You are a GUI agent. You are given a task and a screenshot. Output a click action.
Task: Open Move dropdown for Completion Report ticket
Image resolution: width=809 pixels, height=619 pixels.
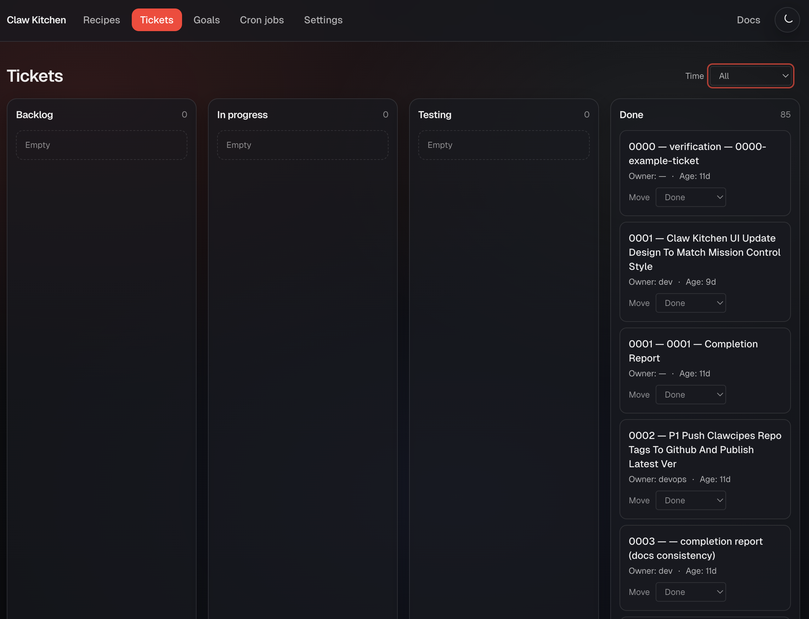[x=690, y=395]
